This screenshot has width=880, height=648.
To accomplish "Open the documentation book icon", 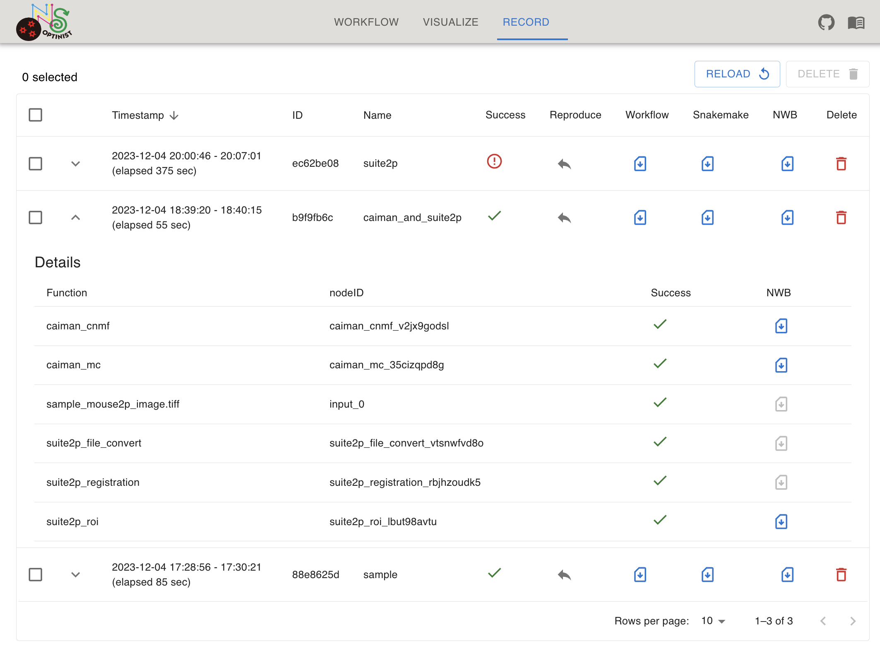I will click(x=856, y=22).
